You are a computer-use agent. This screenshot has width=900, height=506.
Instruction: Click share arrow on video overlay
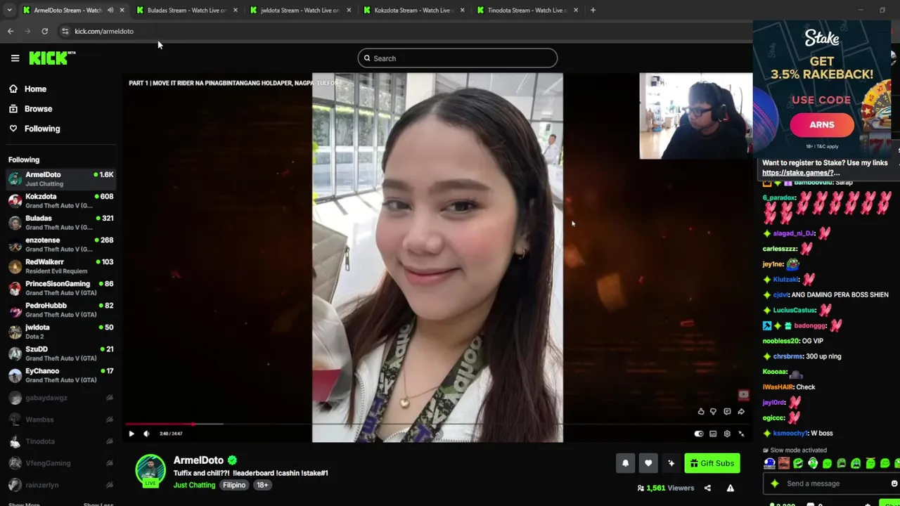click(741, 412)
